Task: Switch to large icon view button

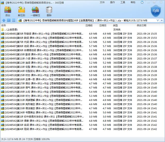Action: click(9, 20)
